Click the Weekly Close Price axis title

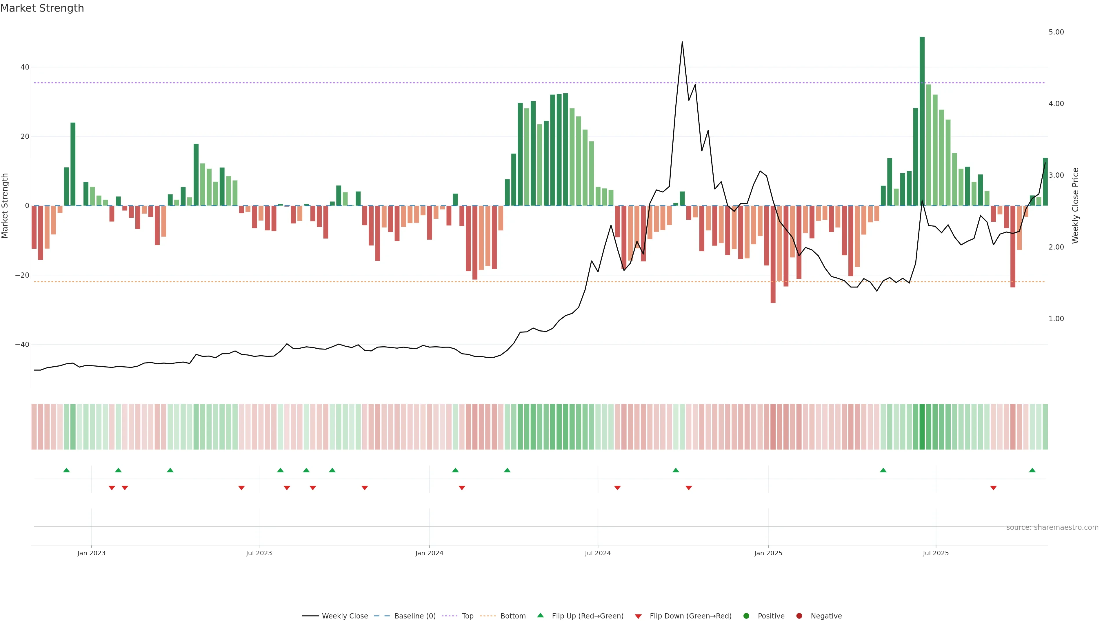[1075, 206]
